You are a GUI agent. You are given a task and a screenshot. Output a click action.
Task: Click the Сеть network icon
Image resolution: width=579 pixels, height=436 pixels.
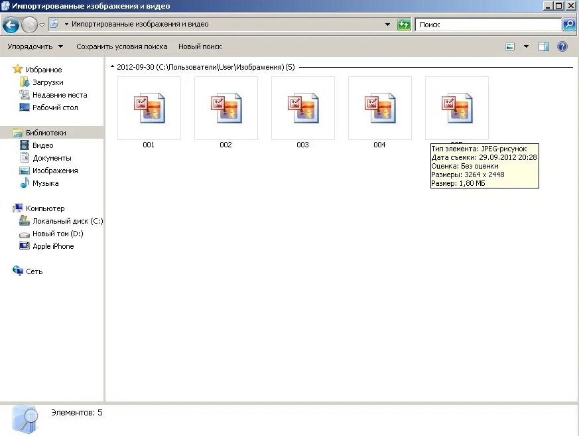(x=18, y=271)
